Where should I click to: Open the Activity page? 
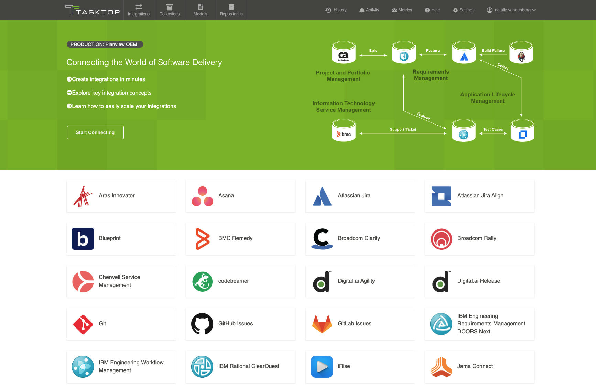pos(369,10)
